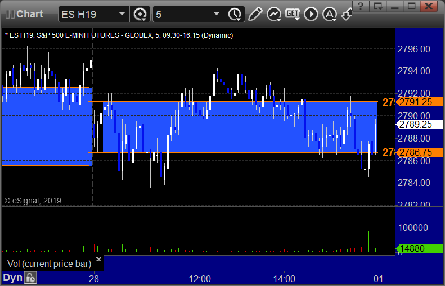
Task: Click the white 2789.25 current price label
Action: [x=419, y=124]
